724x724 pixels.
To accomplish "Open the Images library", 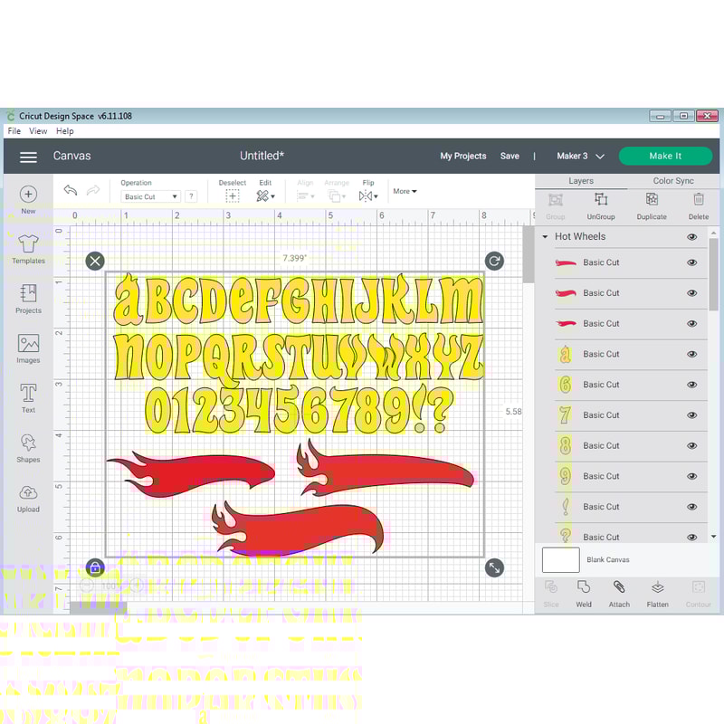I will pyautogui.click(x=28, y=348).
